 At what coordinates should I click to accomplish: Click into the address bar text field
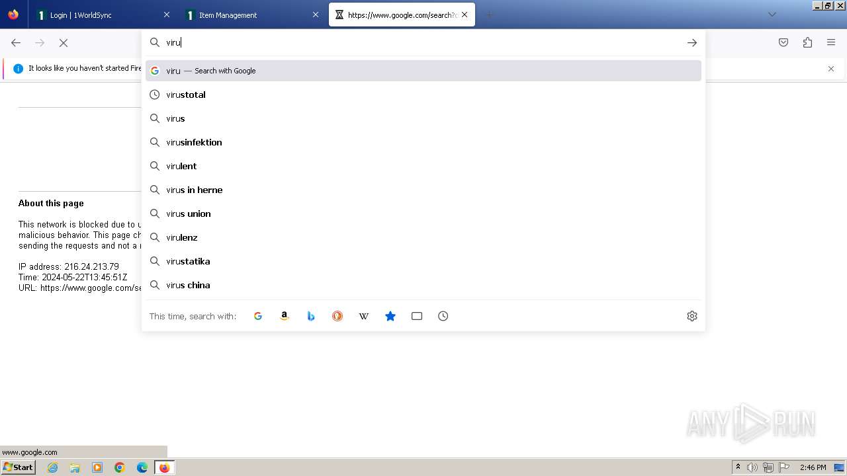pos(423,42)
